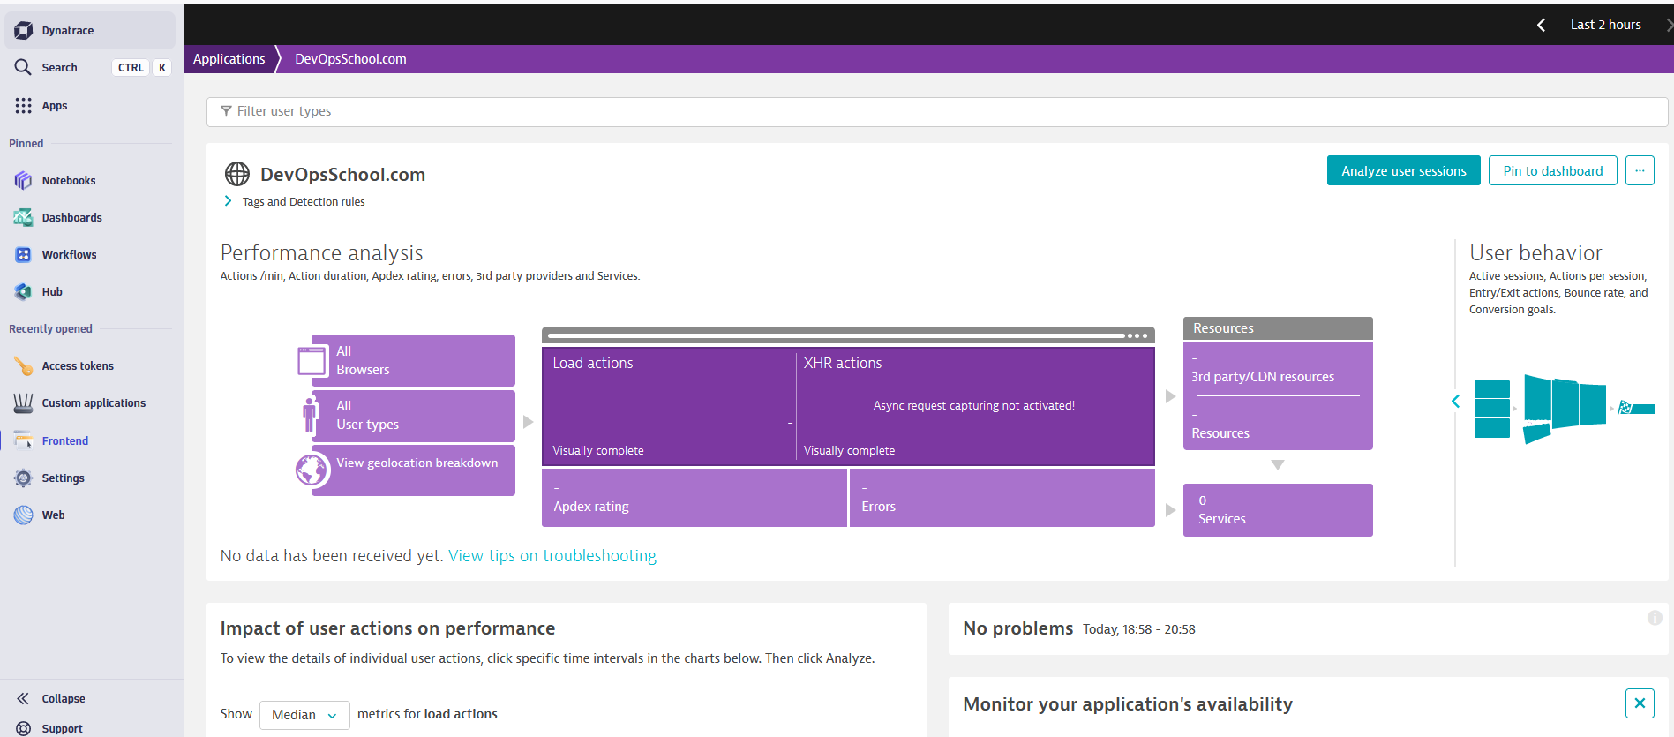The height and width of the screenshot is (737, 1674).
Task: Open the Apps grid launcher
Action: pyautogui.click(x=24, y=106)
